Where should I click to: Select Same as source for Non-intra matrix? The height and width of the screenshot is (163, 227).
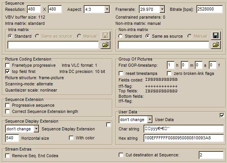pyautogui.click(x=147, y=36)
